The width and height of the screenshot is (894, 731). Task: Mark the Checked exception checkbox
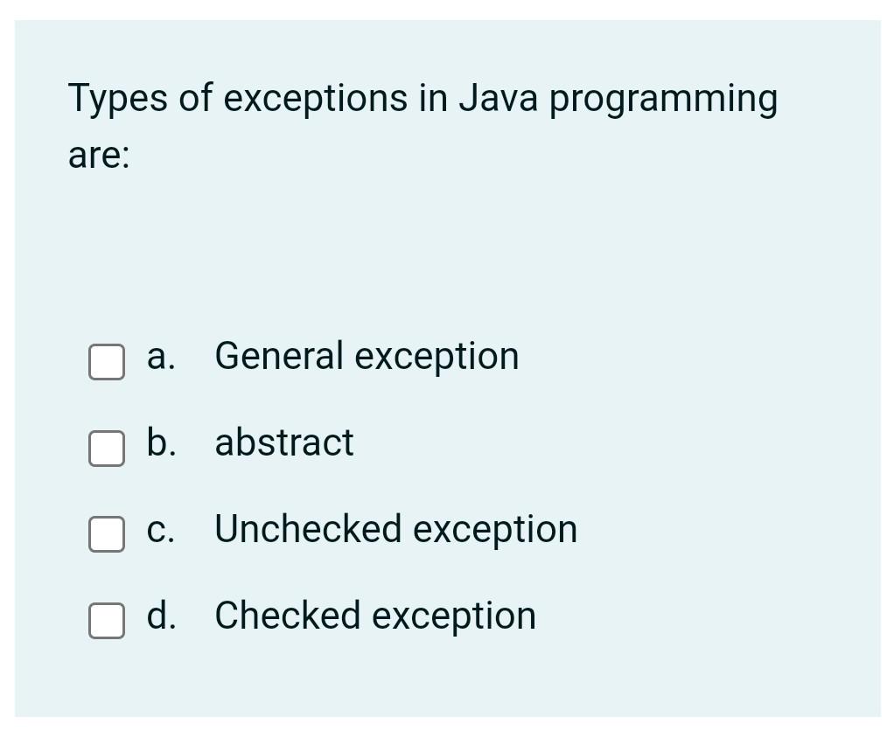[x=107, y=621]
